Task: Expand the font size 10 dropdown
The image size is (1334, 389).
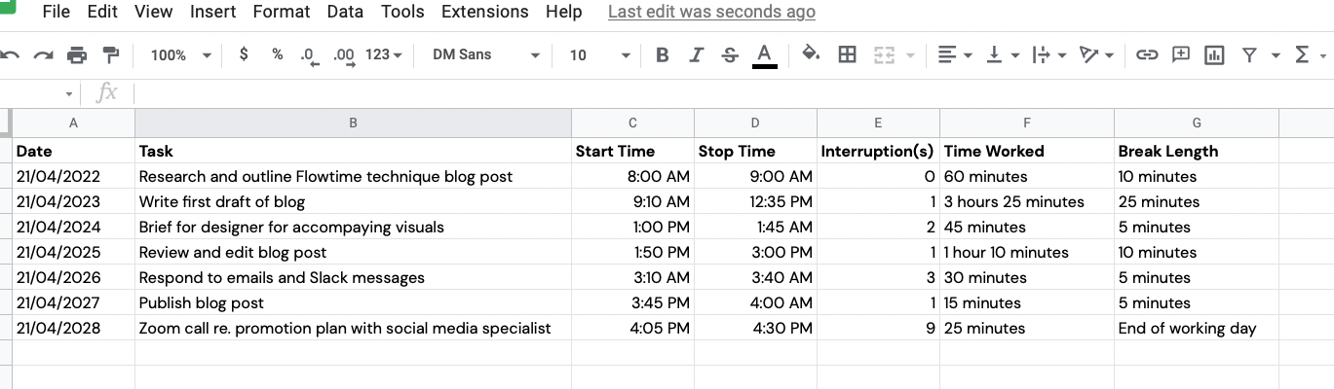Action: (x=599, y=55)
